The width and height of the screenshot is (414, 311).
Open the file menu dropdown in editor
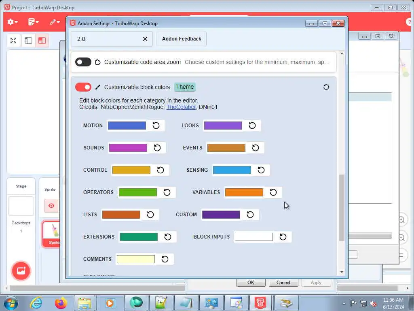[x=33, y=22]
